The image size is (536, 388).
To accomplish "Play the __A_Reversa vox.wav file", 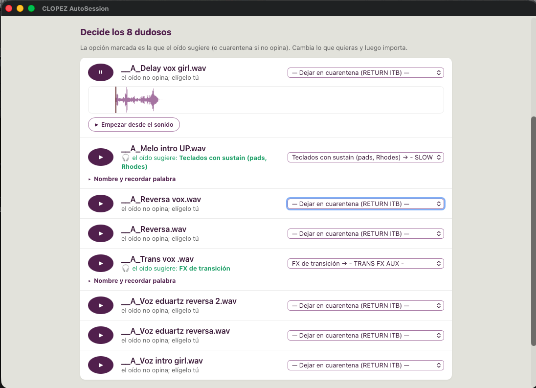I will click(x=101, y=204).
